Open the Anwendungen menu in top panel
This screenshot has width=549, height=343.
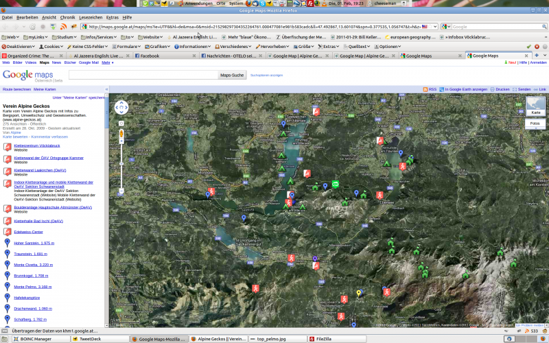coord(198,3)
